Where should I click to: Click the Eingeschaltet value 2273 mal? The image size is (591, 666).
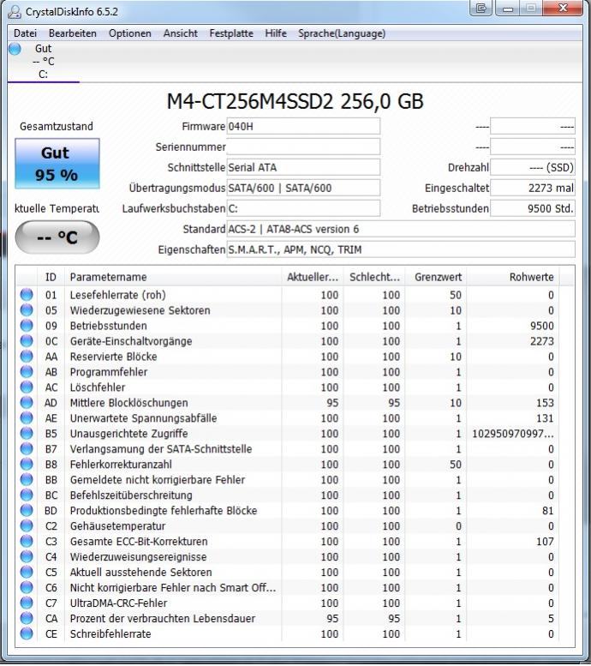coord(533,188)
